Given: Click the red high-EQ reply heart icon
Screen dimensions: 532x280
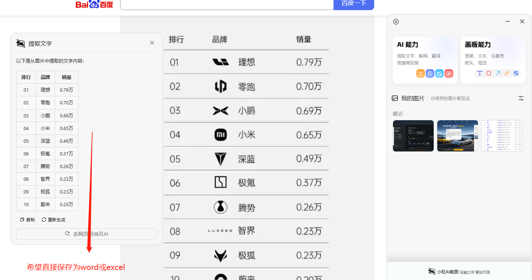Looking at the screenshot, I should tap(449, 74).
